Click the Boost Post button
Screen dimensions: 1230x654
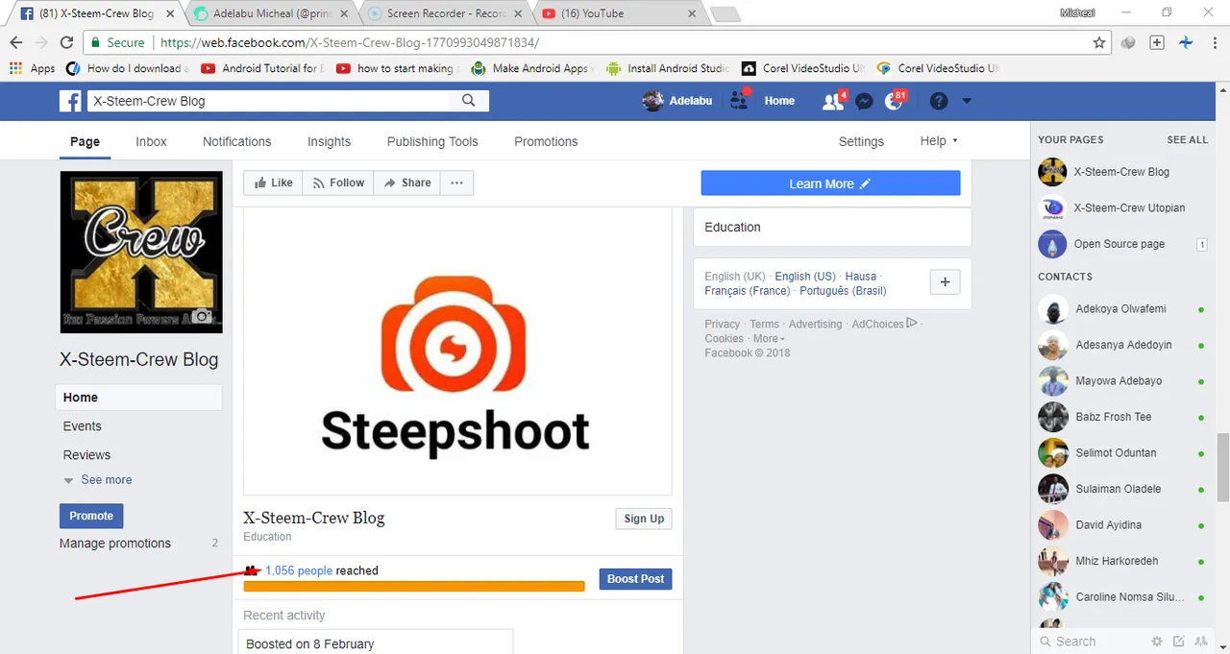pos(635,579)
